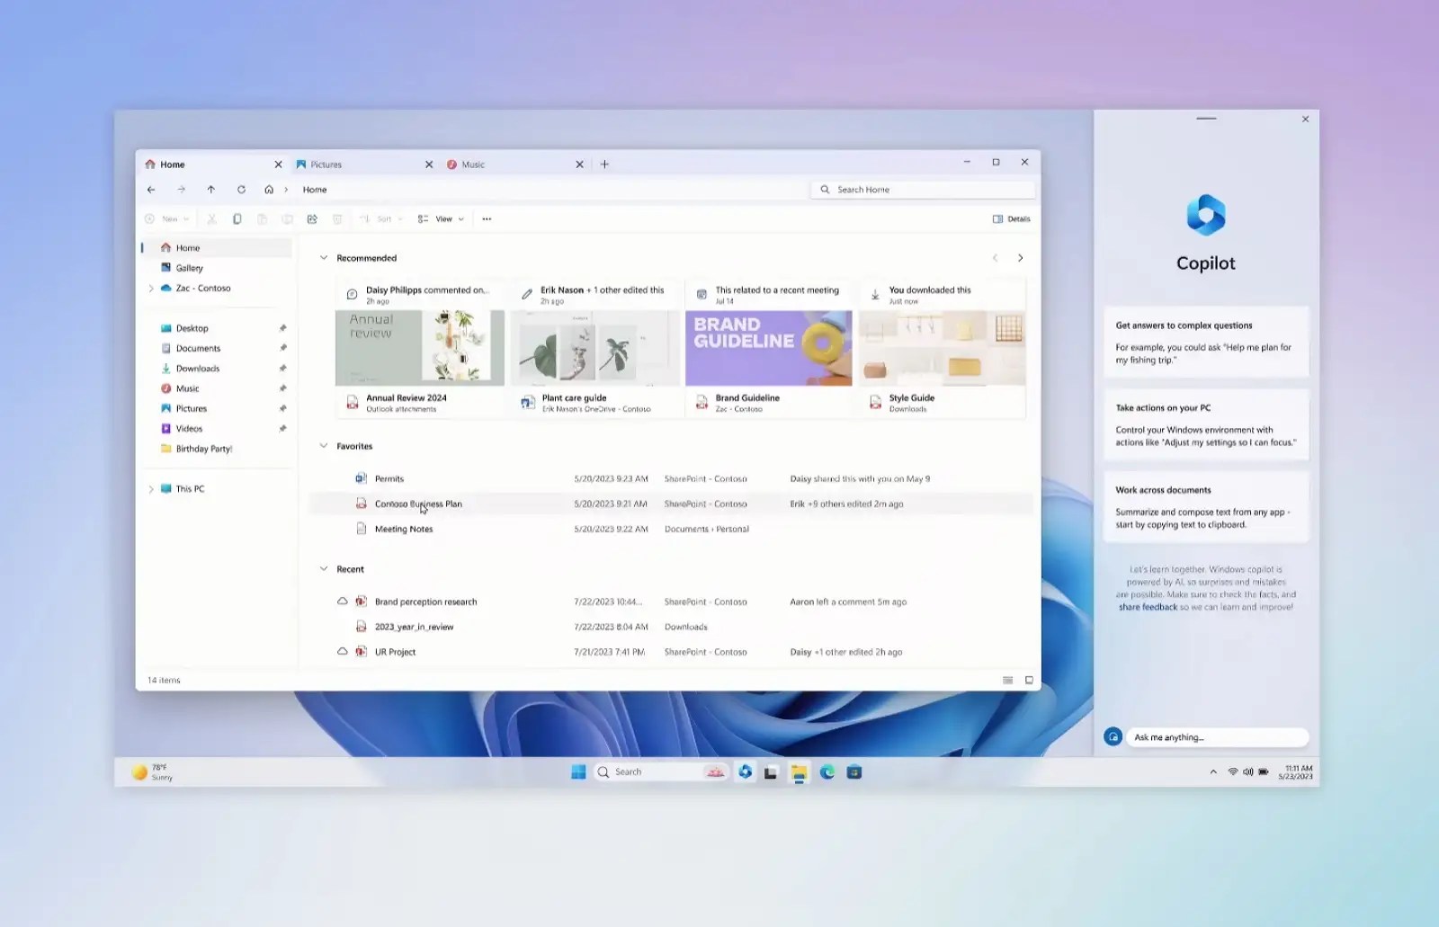Click the Copilot logo in the sidebar
This screenshot has width=1439, height=927.
pos(1205,214)
